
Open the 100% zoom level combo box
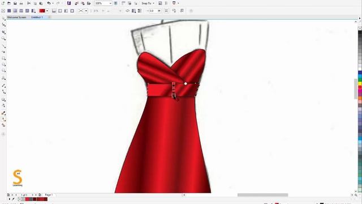(103, 3)
